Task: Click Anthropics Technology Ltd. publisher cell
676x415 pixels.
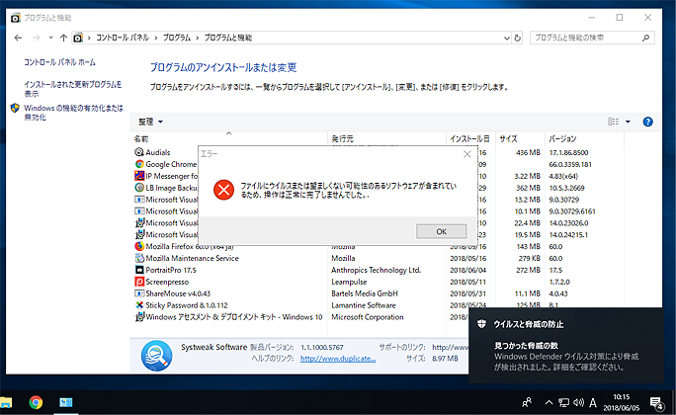Action: pos(376,270)
